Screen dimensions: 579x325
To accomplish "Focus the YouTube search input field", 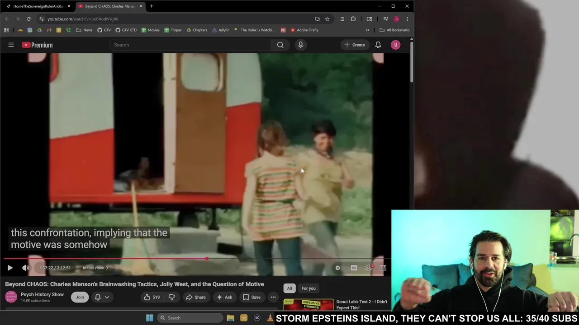I will [190, 45].
